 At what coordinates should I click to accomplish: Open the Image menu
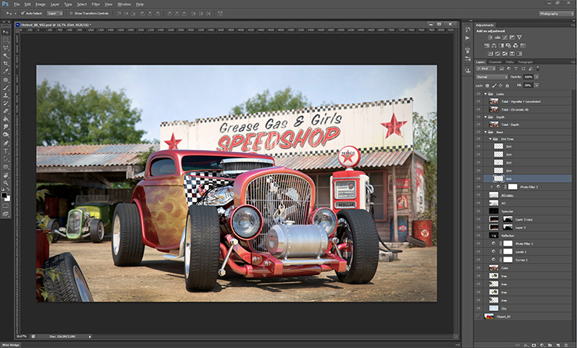[40, 5]
